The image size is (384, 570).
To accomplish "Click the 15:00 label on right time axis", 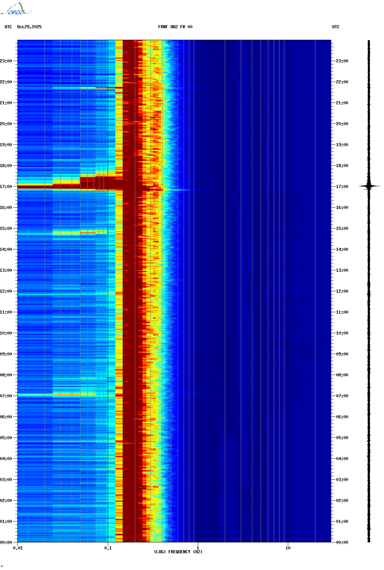I will pyautogui.click(x=342, y=228).
